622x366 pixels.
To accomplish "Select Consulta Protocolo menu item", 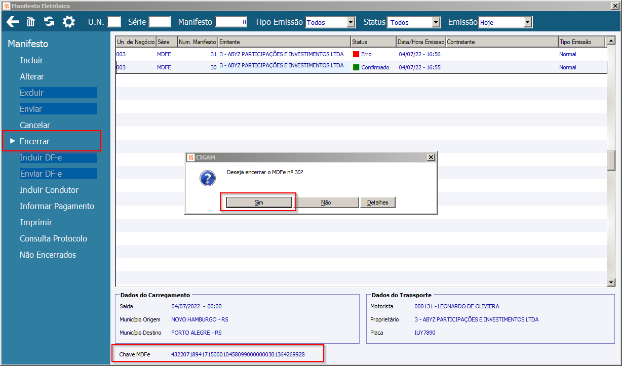I will pyautogui.click(x=54, y=238).
